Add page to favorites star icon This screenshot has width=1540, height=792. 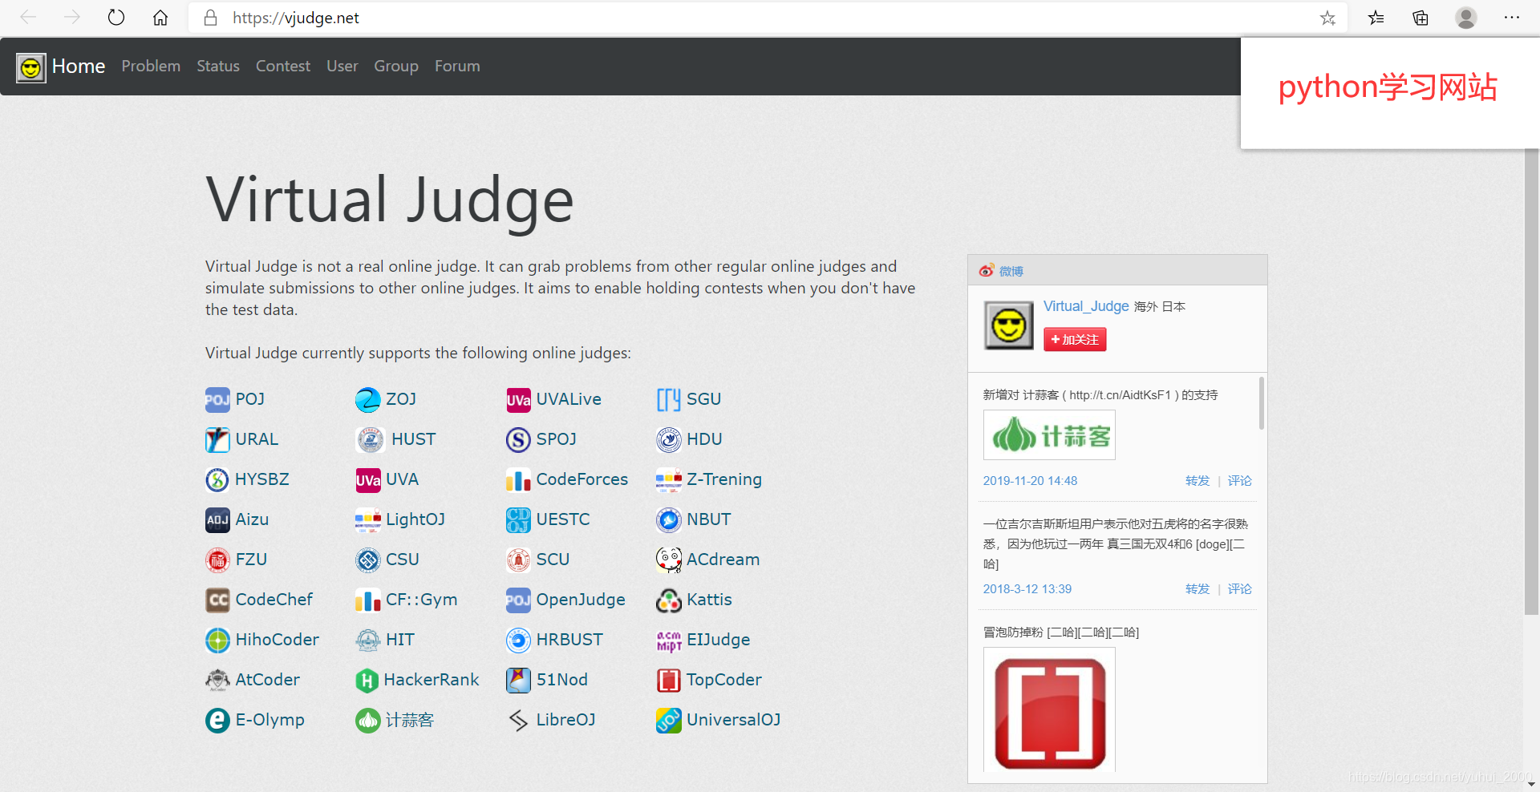[1327, 18]
